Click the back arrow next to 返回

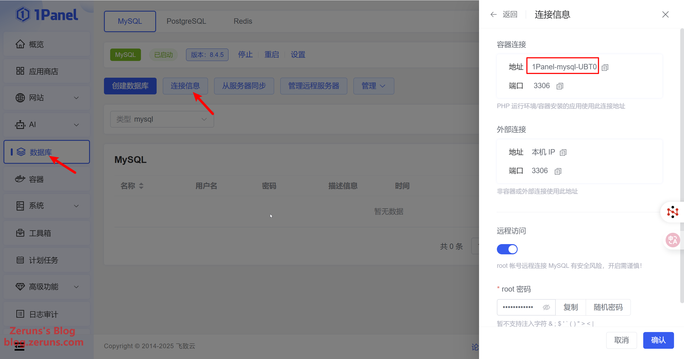coord(493,14)
